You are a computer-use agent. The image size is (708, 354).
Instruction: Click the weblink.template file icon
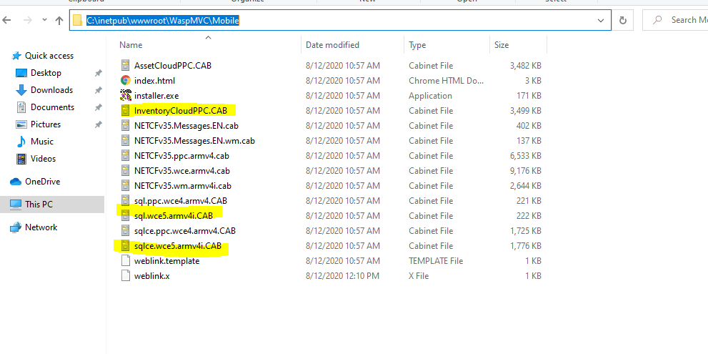pyautogui.click(x=126, y=261)
